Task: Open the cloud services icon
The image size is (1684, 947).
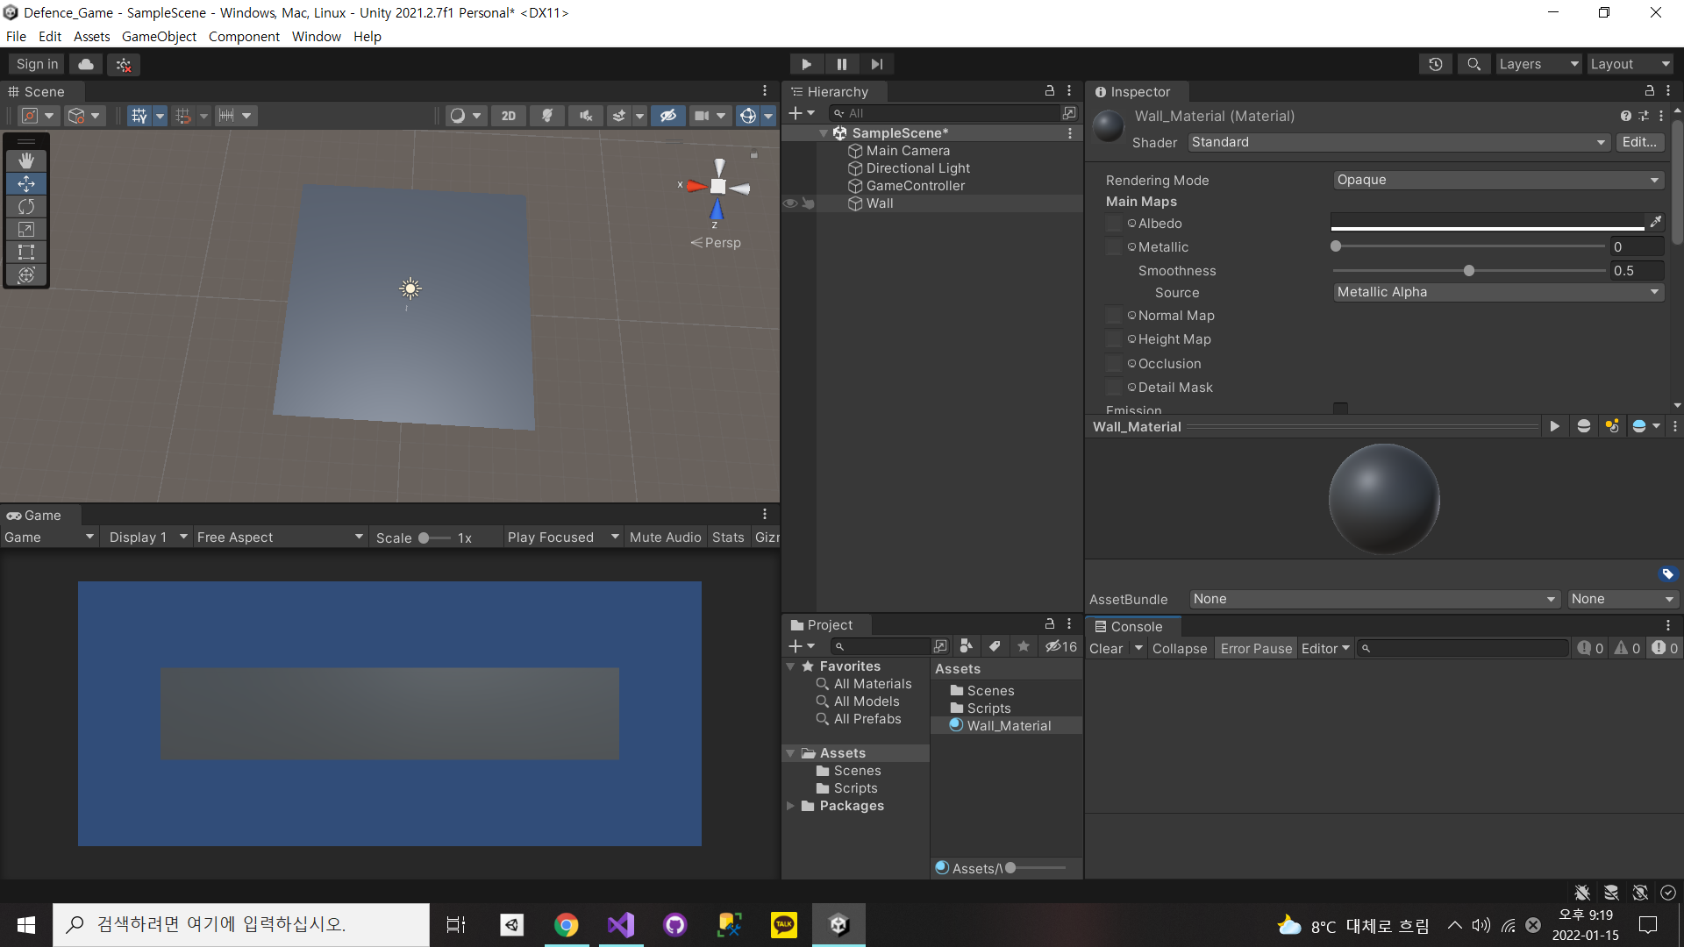Action: point(86,64)
